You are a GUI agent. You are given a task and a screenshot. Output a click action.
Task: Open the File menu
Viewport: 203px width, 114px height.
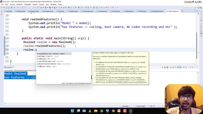click(2, 4)
